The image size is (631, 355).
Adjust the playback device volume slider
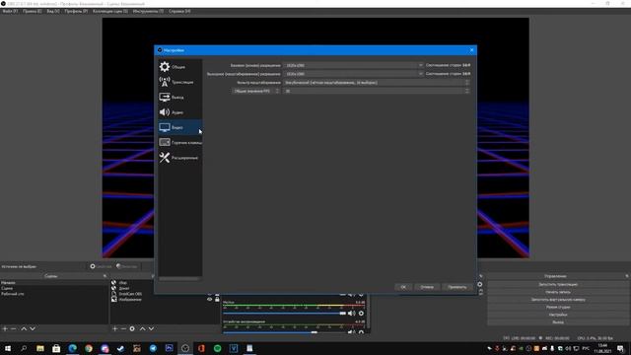point(284,332)
